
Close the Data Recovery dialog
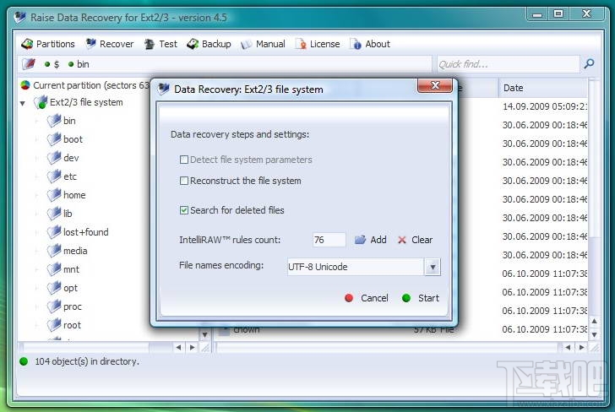click(x=435, y=85)
